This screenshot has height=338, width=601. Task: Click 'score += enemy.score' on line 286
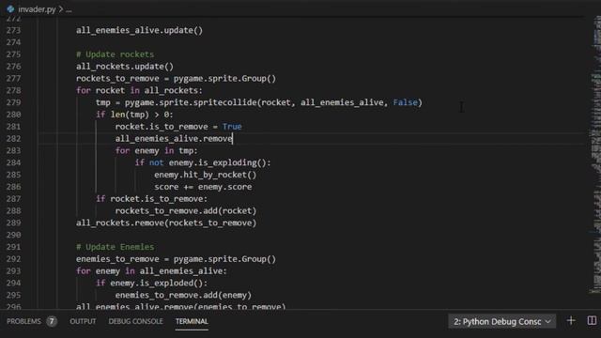[x=203, y=187]
